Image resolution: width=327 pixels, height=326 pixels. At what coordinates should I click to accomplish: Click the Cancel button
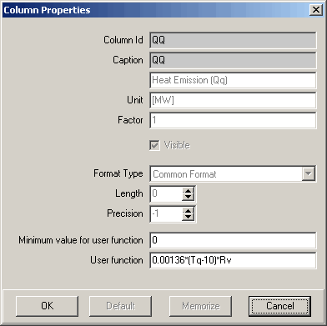[x=279, y=306]
